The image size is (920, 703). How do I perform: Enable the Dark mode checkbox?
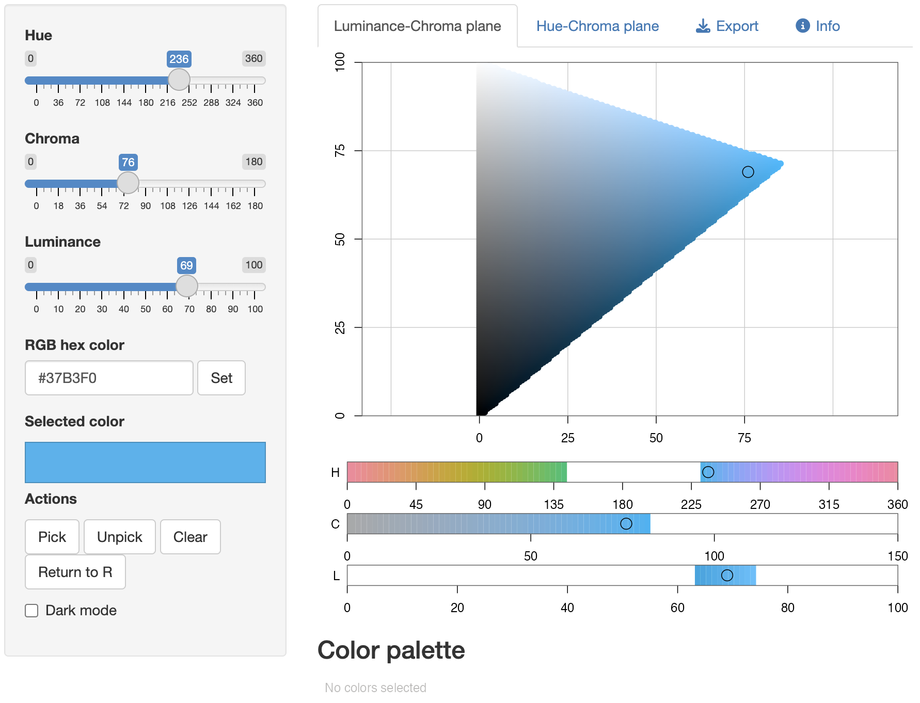[32, 611]
